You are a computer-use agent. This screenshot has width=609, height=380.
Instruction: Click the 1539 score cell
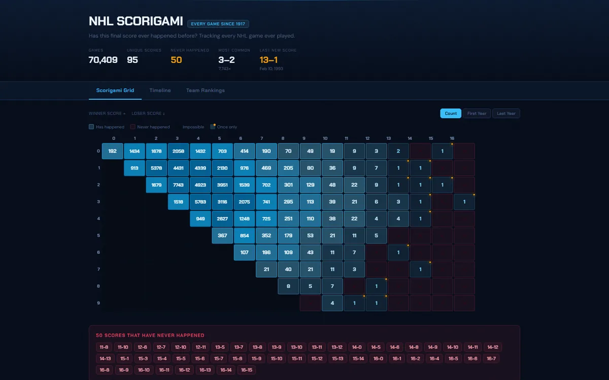tap(245, 185)
